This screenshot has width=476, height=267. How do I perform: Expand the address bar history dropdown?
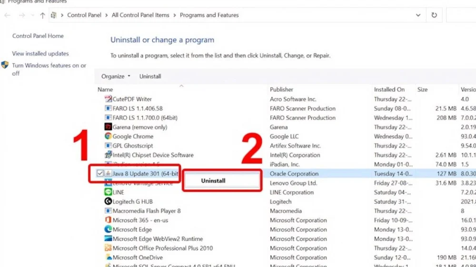click(x=418, y=15)
